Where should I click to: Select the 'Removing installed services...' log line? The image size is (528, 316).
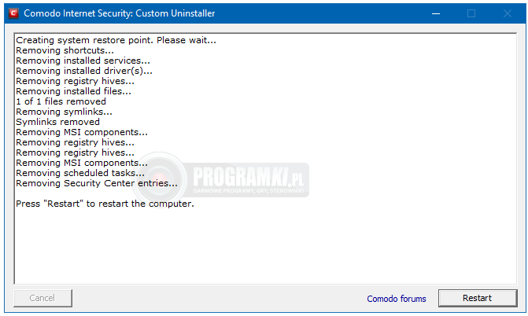coord(83,61)
